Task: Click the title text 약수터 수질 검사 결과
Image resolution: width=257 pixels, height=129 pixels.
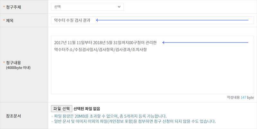Action: (x=72, y=20)
